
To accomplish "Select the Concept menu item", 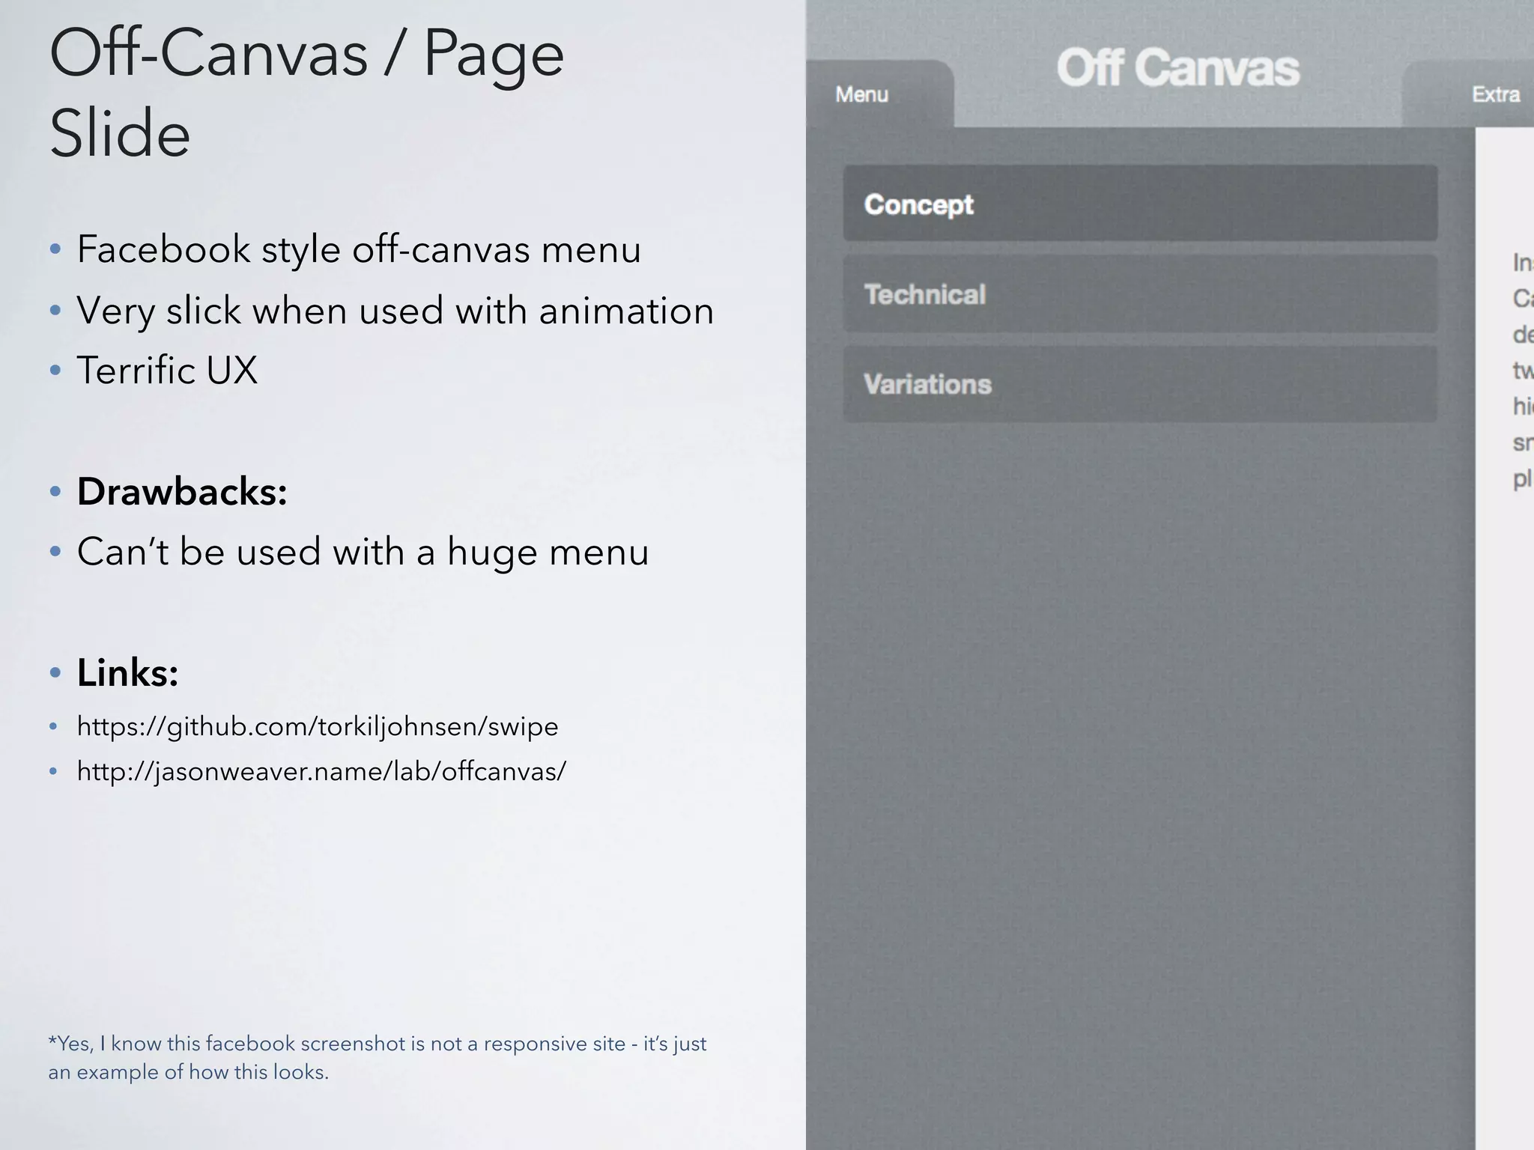I will [x=1140, y=204].
